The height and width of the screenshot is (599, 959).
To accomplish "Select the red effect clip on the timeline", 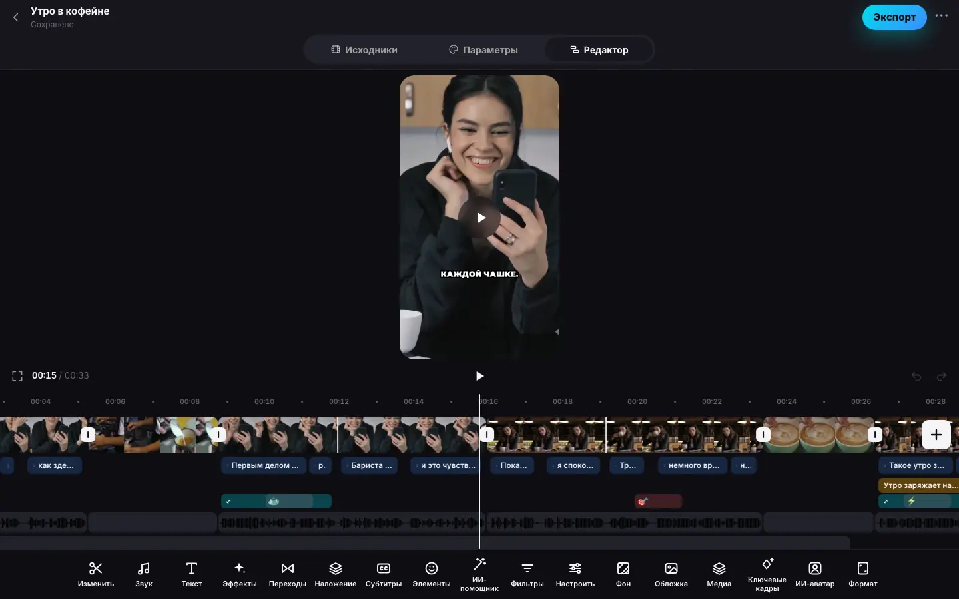I will (658, 501).
